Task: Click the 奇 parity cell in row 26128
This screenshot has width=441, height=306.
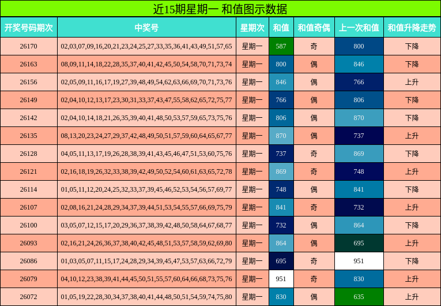Action: 314,154
